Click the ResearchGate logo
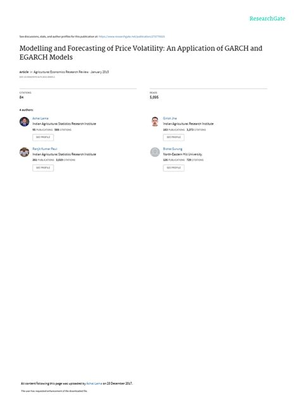The width and height of the screenshot is (300, 400). [x=267, y=18]
